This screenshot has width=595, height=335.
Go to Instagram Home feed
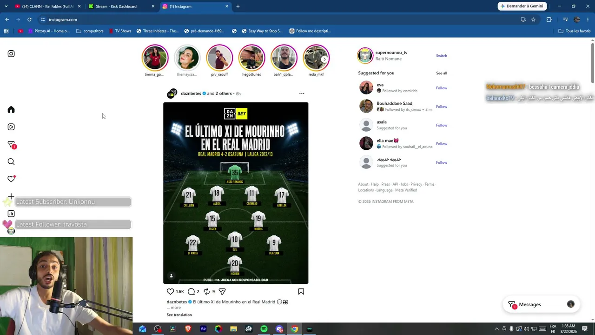pyautogui.click(x=11, y=110)
